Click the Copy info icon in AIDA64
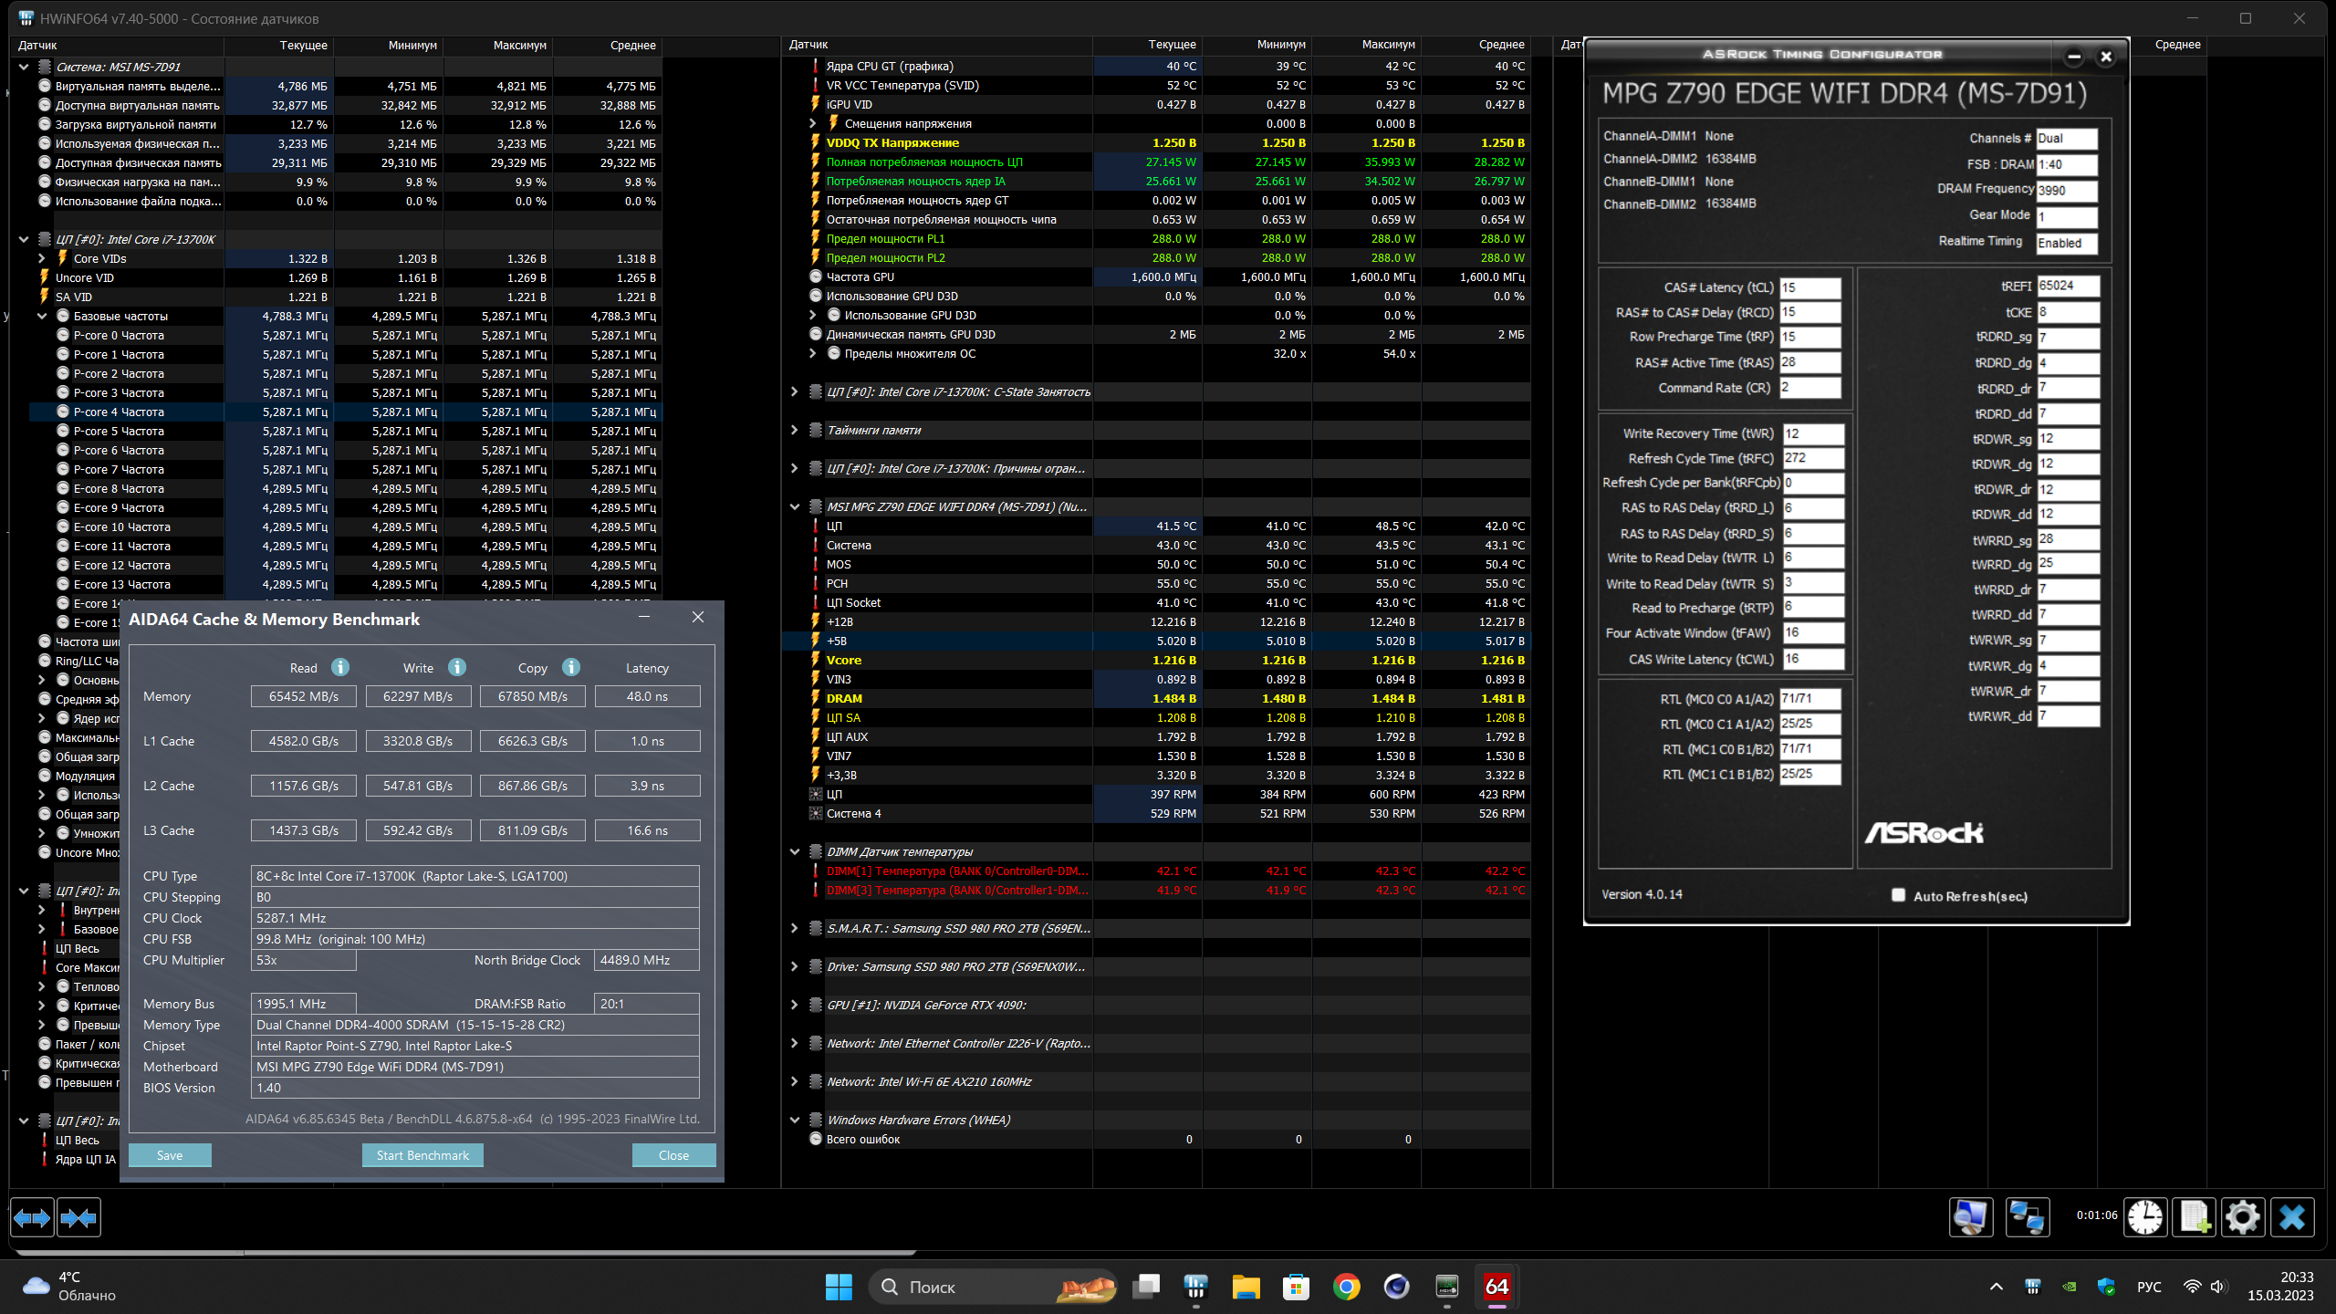 tap(571, 667)
